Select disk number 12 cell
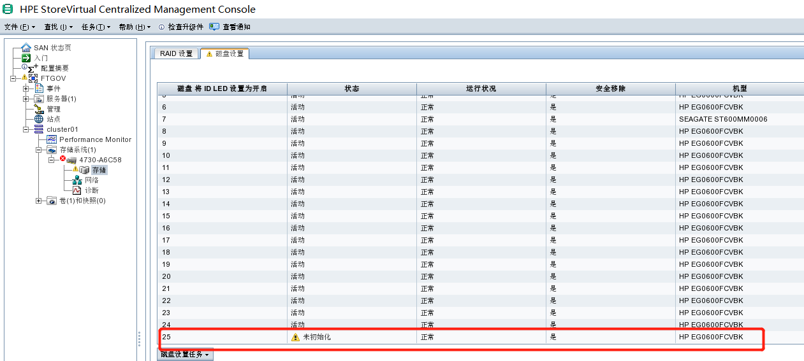Viewport: 804px width, 361px height. pos(223,180)
